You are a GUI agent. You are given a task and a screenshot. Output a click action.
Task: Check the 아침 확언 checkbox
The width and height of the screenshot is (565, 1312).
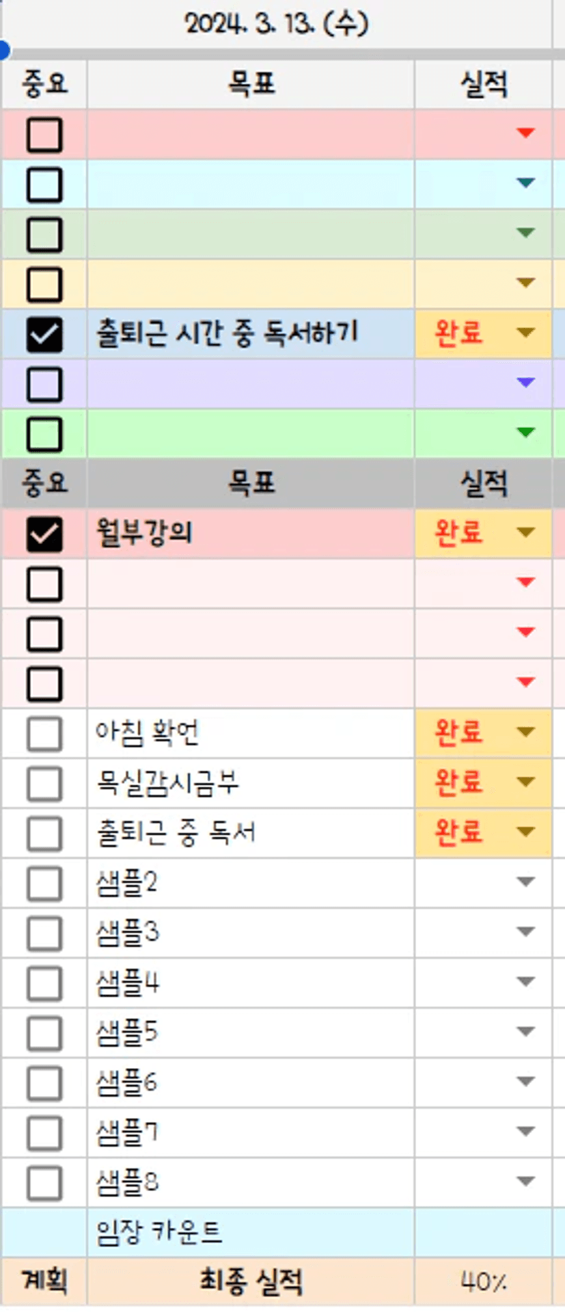pyautogui.click(x=44, y=733)
